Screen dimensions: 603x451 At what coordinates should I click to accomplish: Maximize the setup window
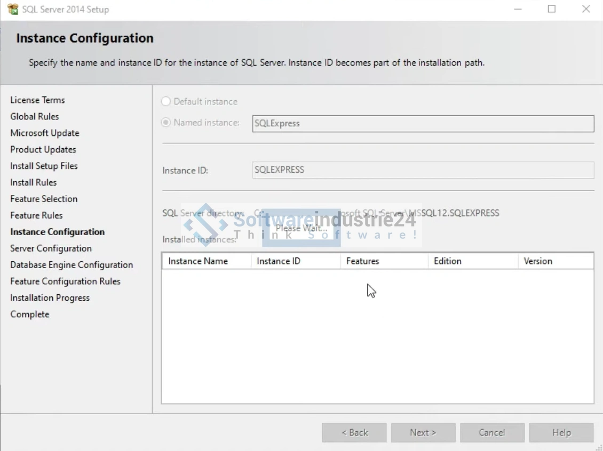[x=552, y=9]
